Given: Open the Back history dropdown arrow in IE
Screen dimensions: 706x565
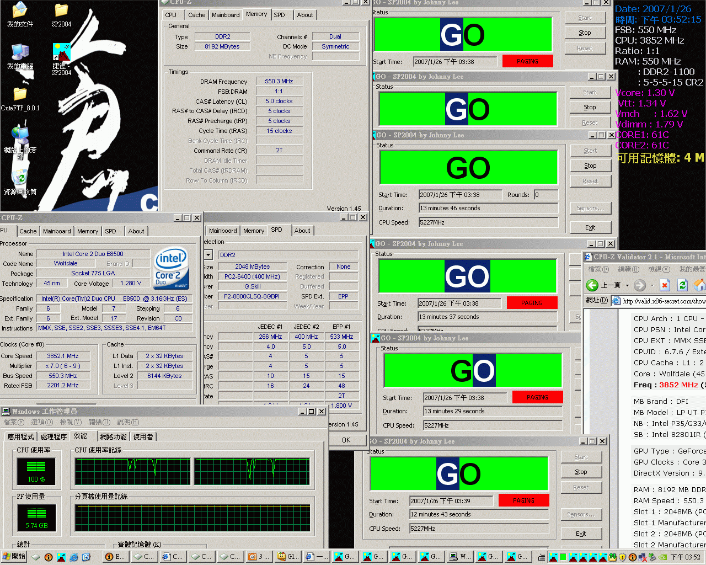Looking at the screenshot, I should click(627, 285).
